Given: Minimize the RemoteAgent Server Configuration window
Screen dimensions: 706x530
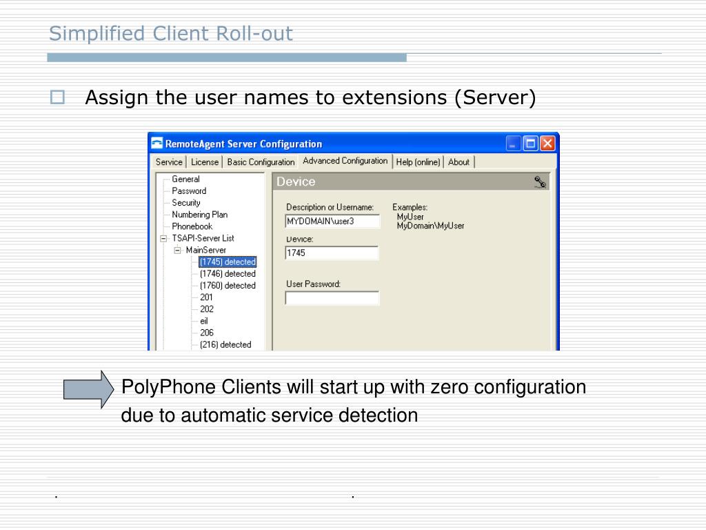Looking at the screenshot, I should click(x=513, y=144).
